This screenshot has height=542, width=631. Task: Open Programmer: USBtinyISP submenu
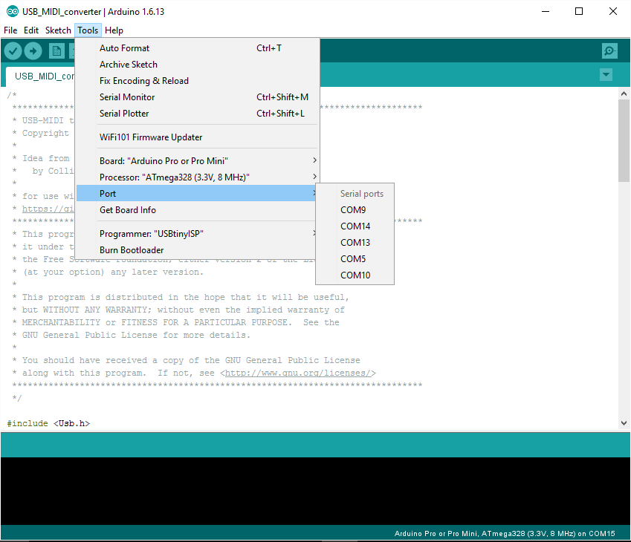[197, 234]
